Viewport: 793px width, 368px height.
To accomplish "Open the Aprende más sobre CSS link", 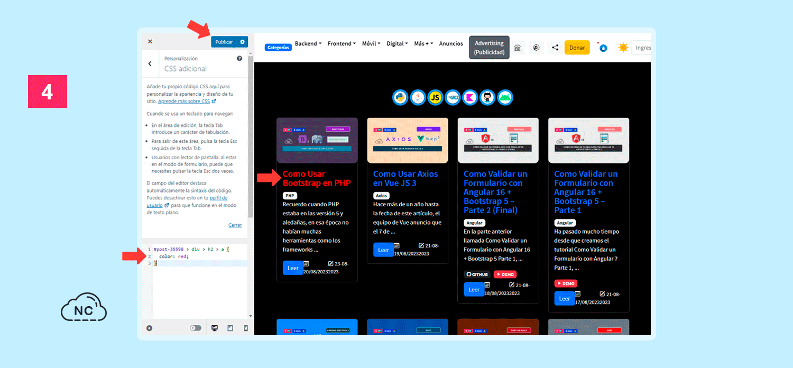I will click(187, 101).
